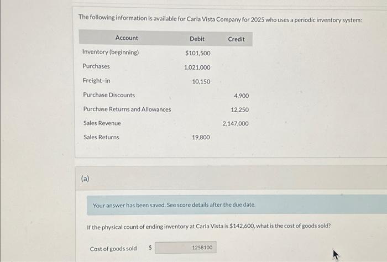Click the Freight-in row label
Viewport: 387px width, 262px height.
tap(97, 81)
